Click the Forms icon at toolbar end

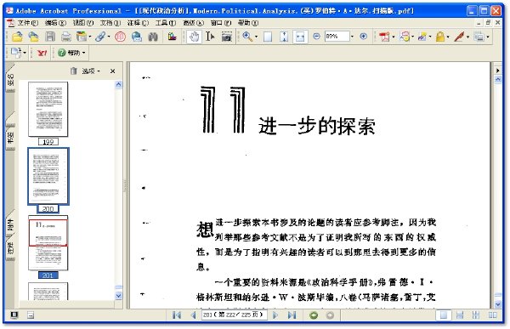[x=479, y=37]
